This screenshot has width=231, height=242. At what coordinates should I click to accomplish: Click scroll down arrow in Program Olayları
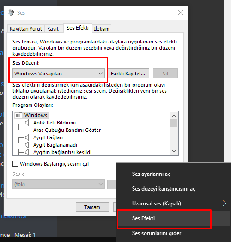(174, 151)
